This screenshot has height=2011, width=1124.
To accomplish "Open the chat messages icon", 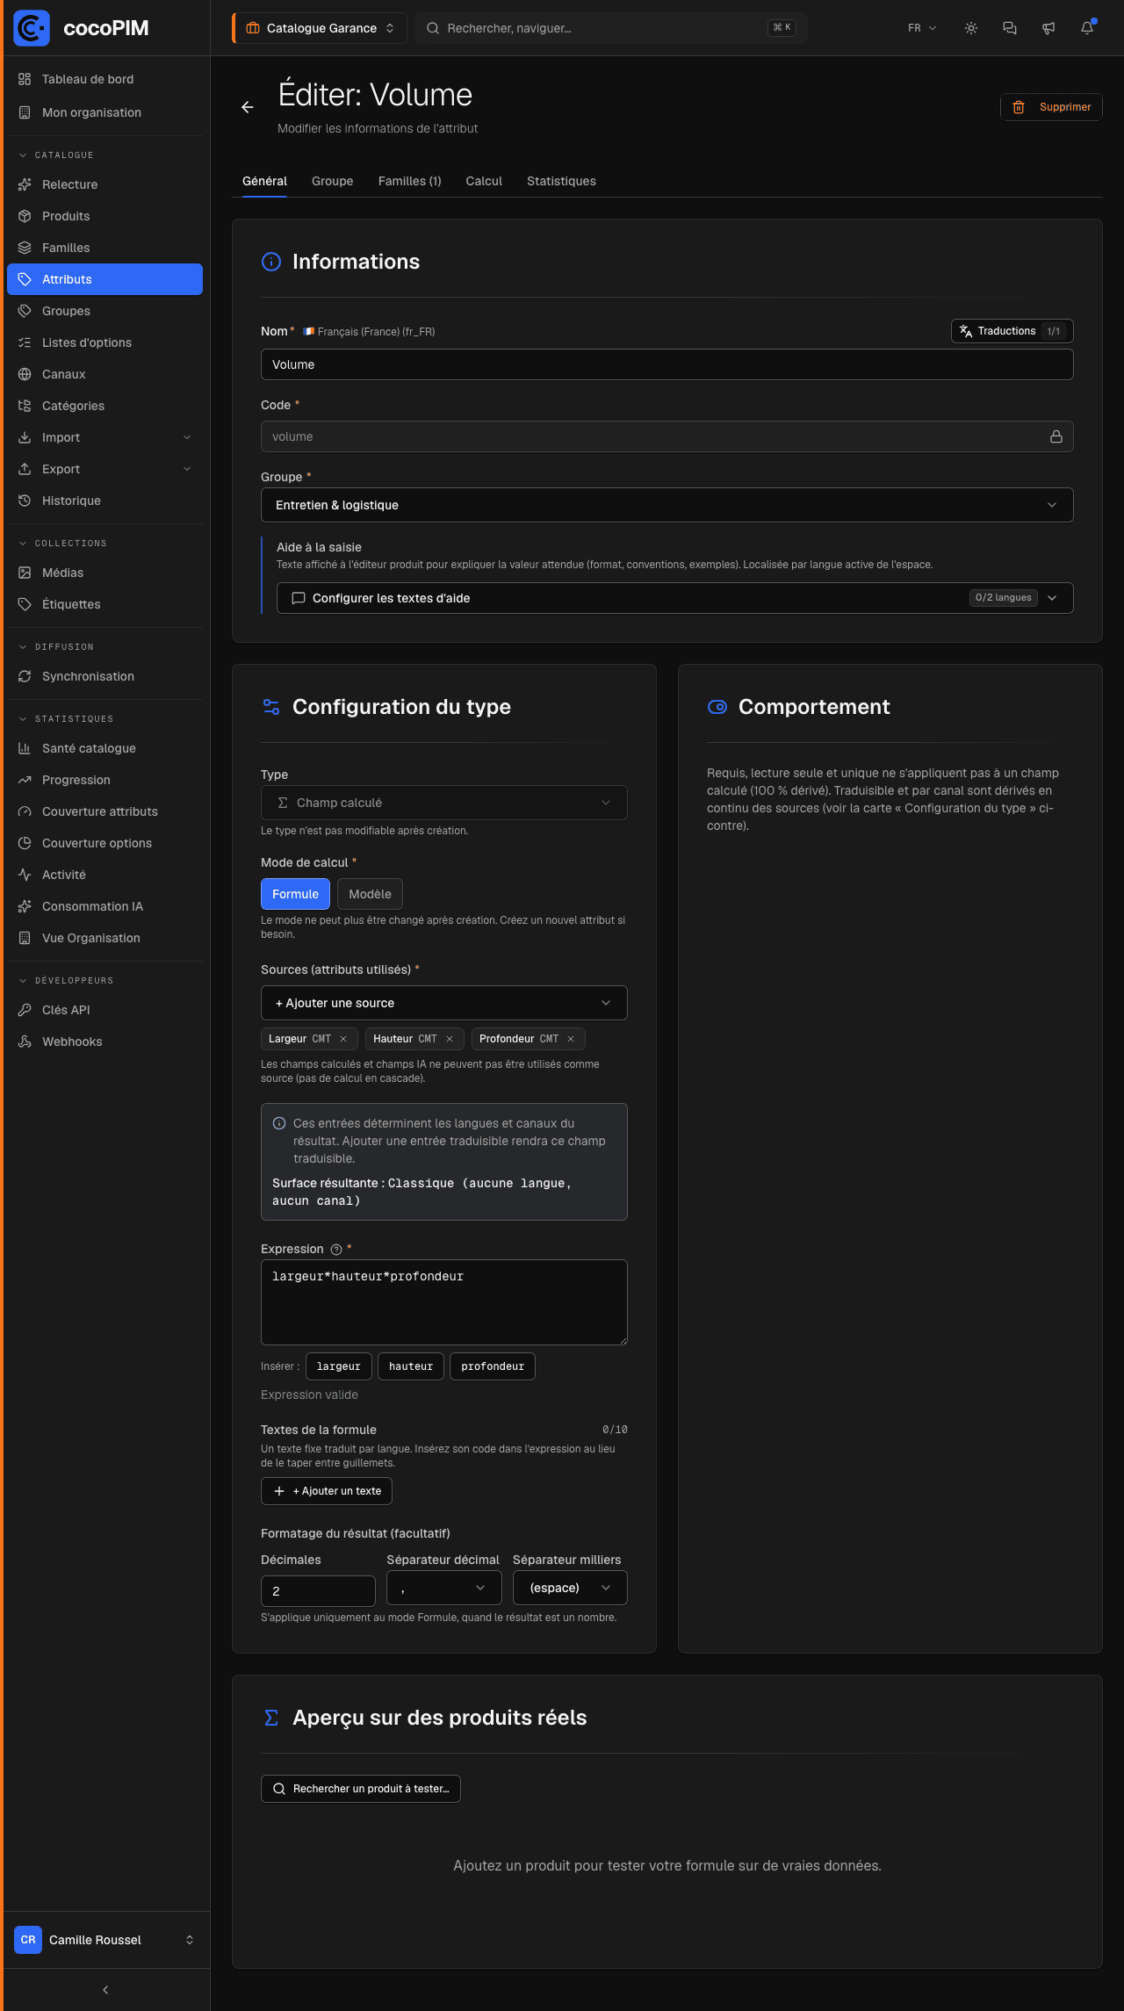I will click(1010, 28).
